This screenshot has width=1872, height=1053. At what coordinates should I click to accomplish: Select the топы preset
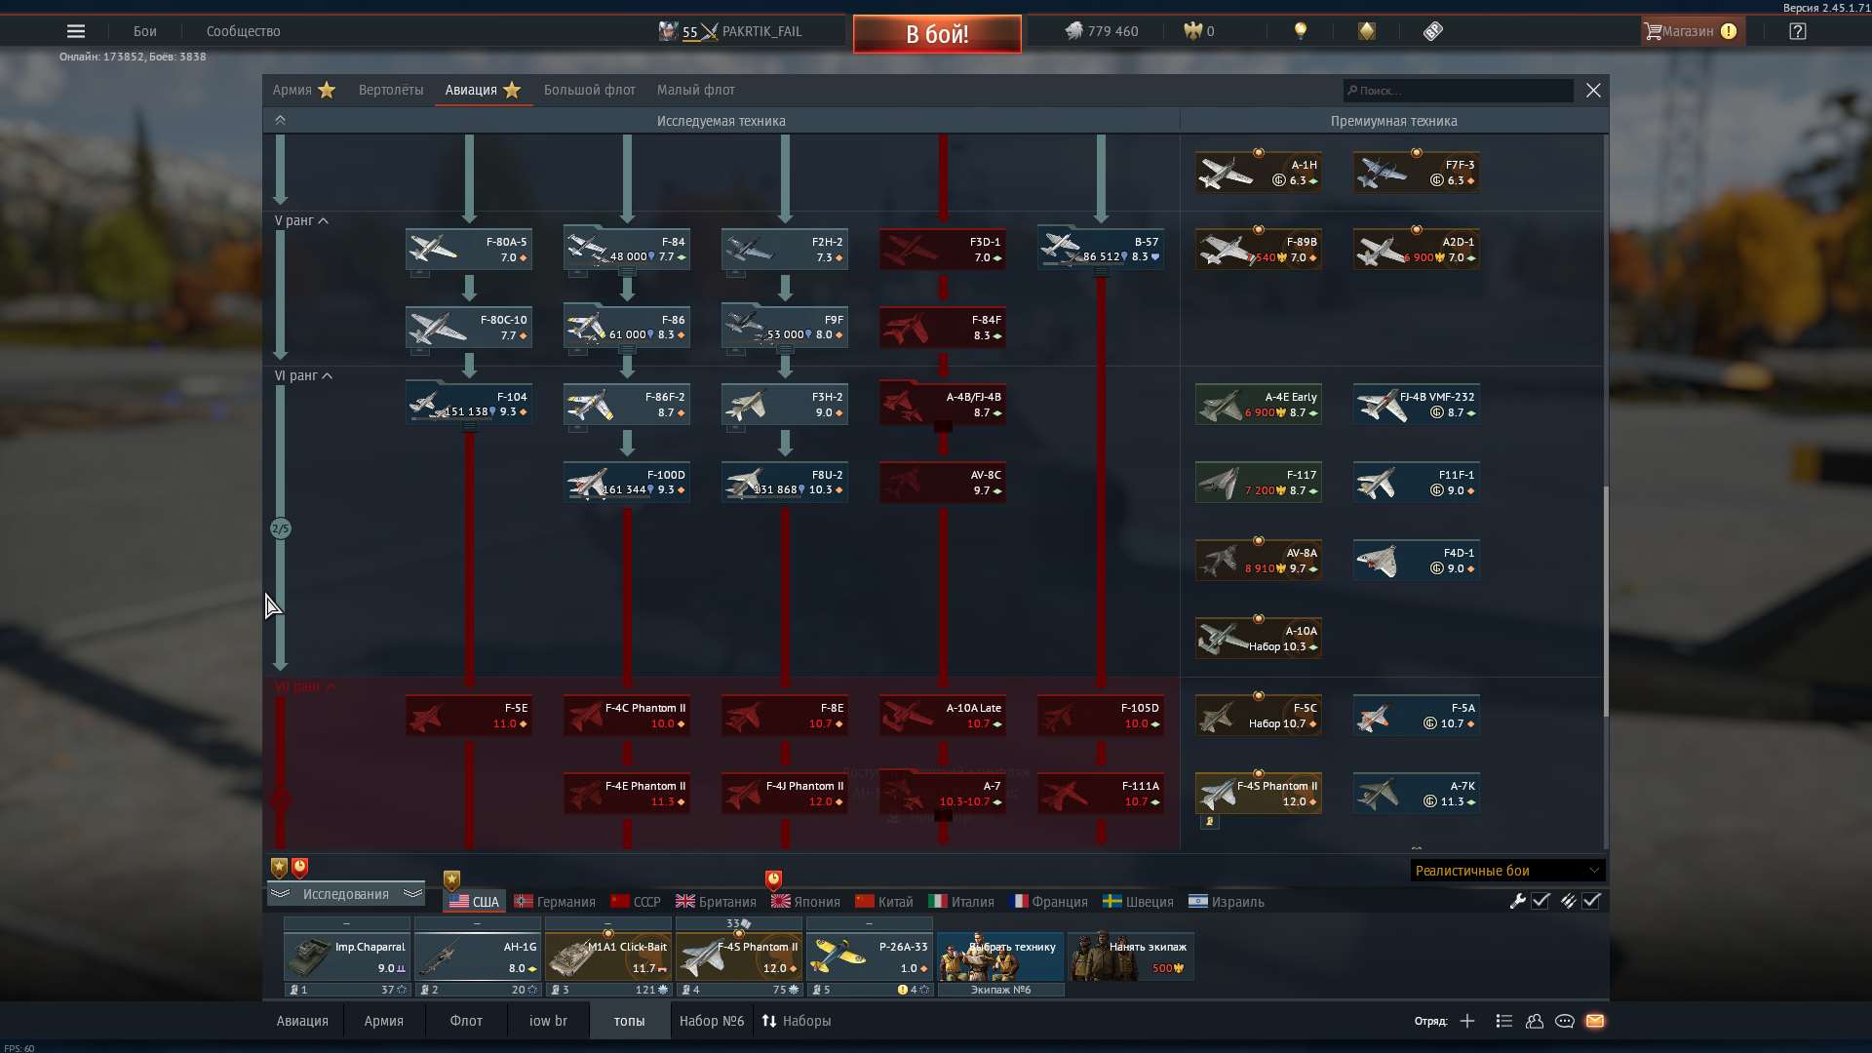[x=629, y=1021]
